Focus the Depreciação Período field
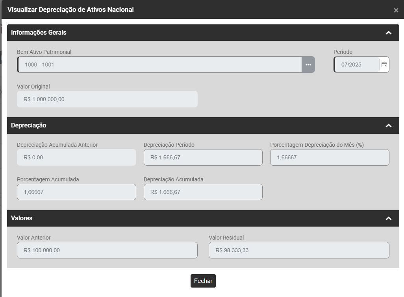Viewport: 404px width, 297px height. coord(203,157)
